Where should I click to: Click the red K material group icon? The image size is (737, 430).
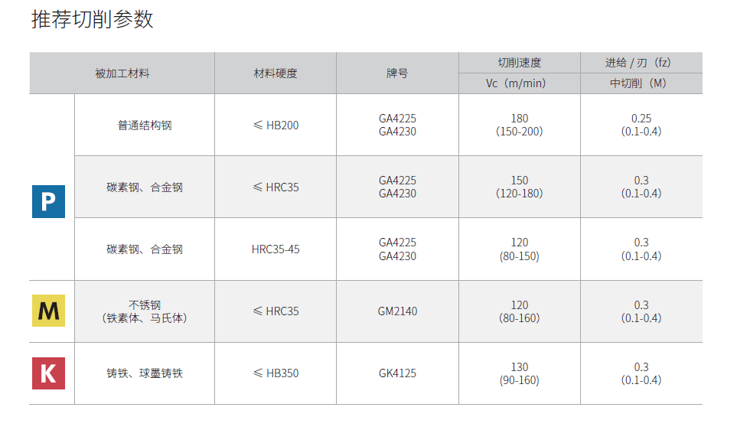pos(48,373)
